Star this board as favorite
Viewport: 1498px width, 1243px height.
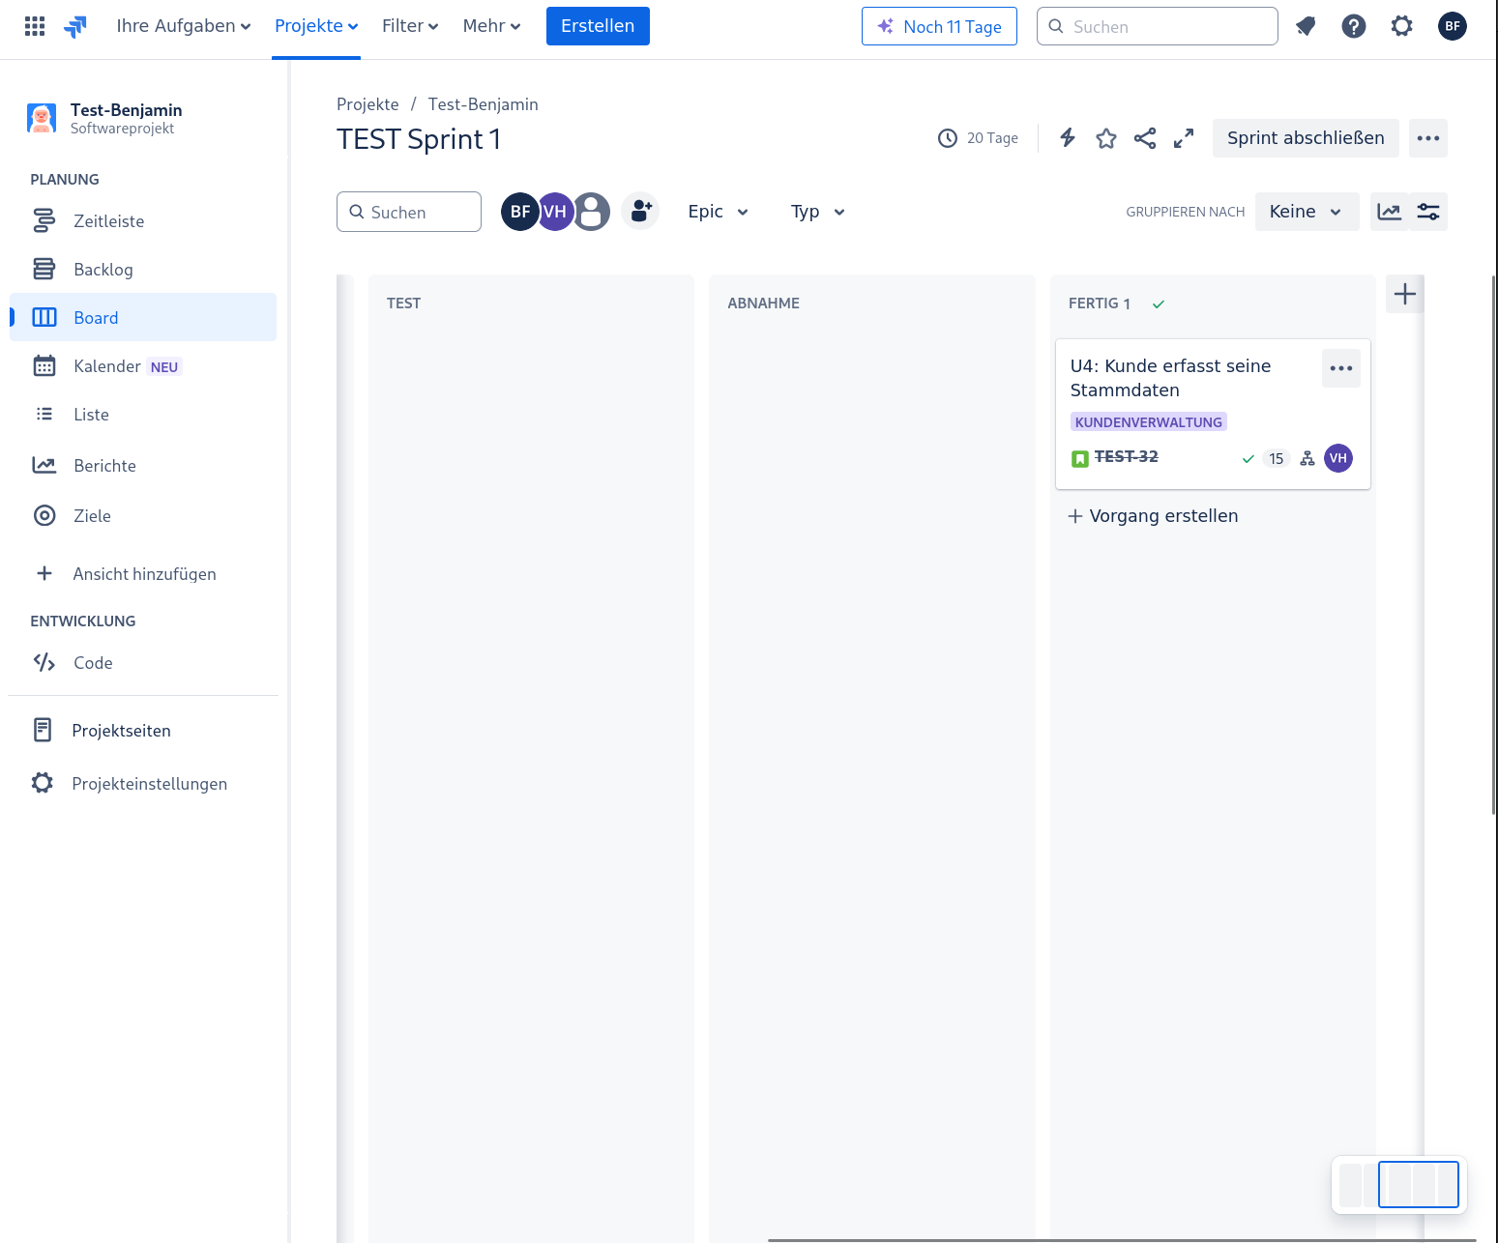coord(1106,138)
